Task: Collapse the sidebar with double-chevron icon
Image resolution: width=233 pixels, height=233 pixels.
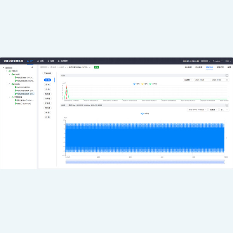Action: click(x=32, y=67)
